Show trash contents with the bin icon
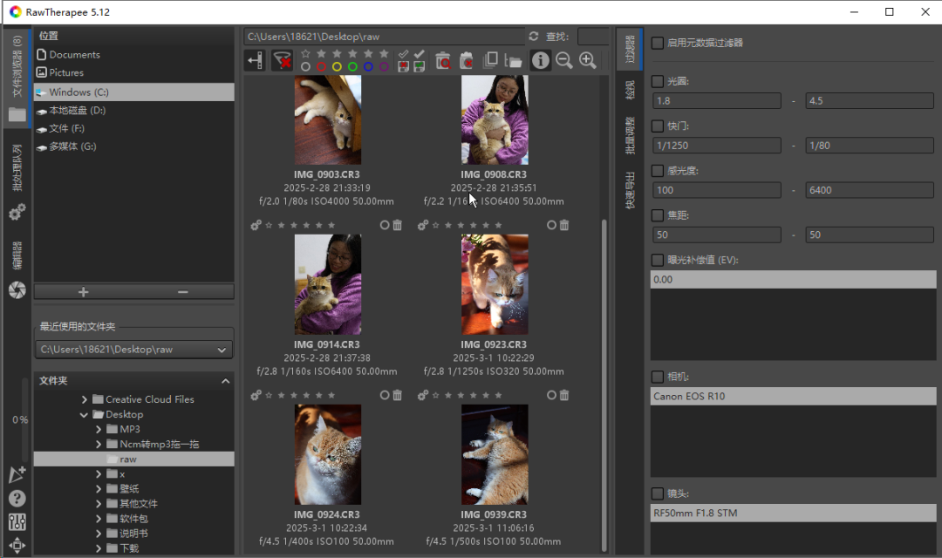This screenshot has height=558, width=942. point(444,60)
